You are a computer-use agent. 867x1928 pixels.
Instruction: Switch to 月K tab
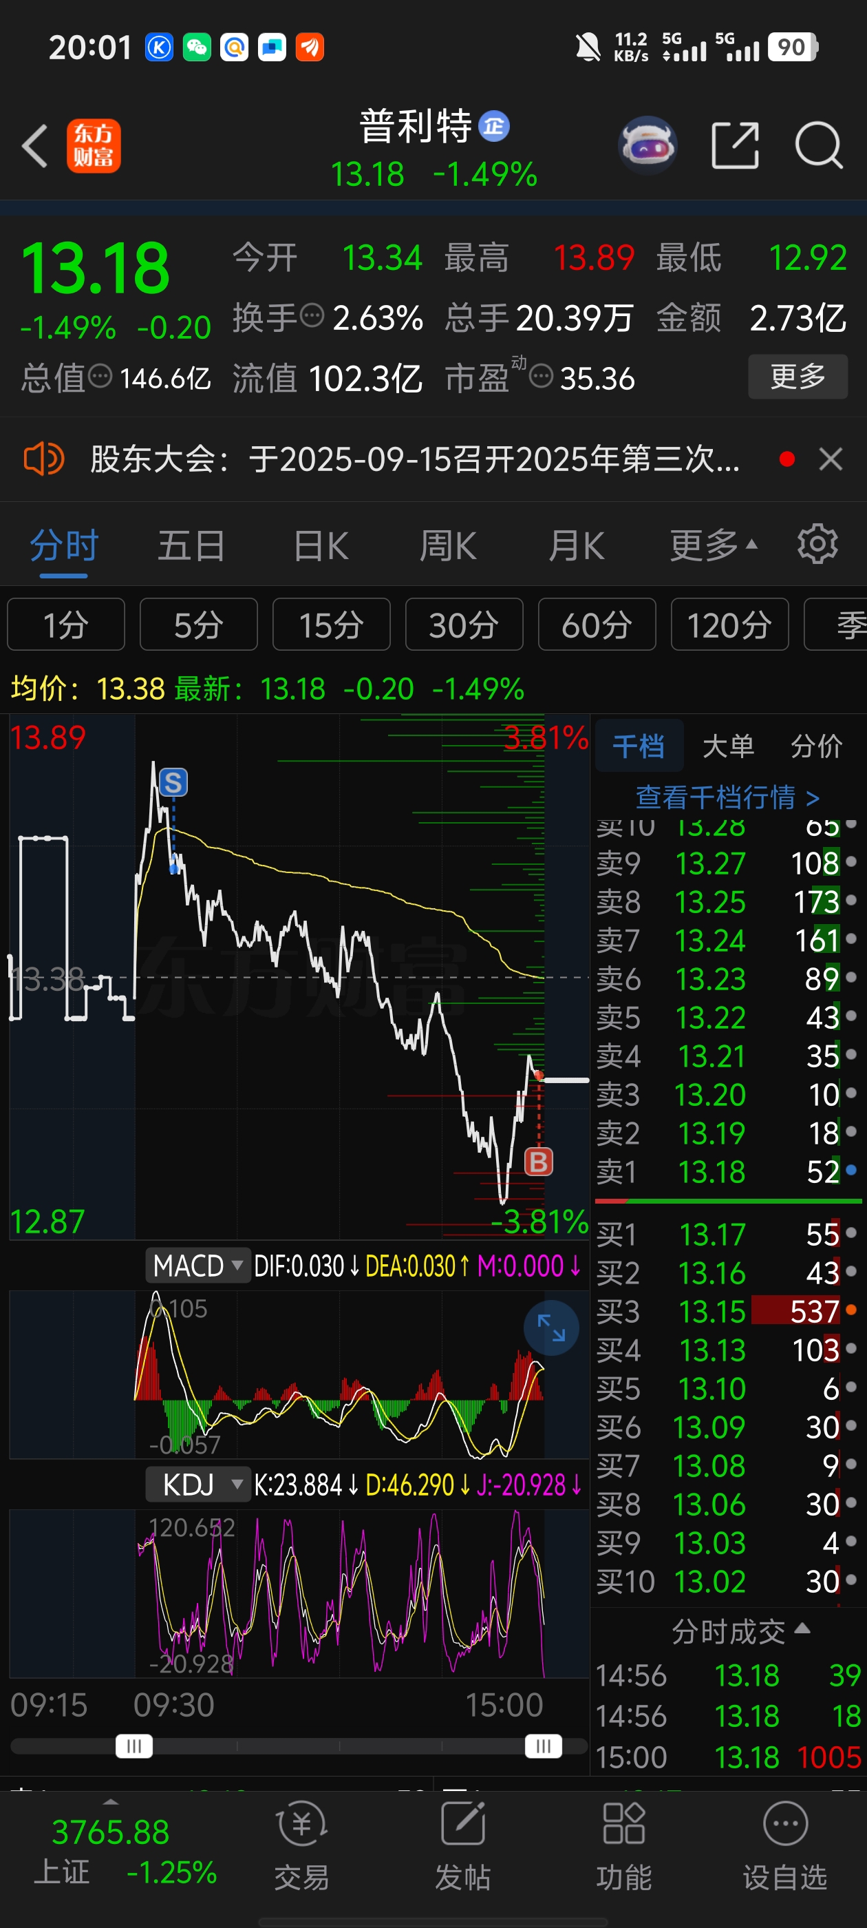tap(576, 545)
